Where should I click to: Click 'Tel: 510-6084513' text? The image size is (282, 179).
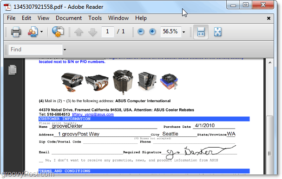54,114
